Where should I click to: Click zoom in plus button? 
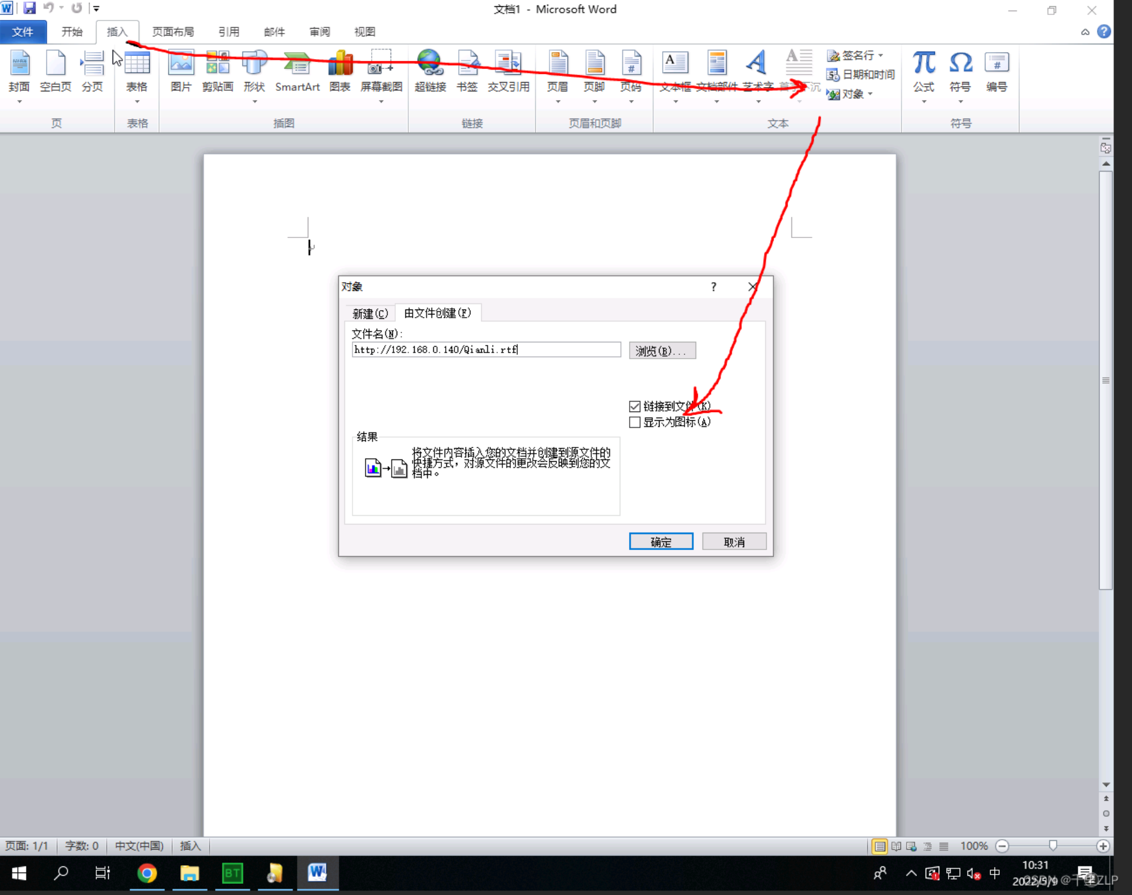(x=1103, y=846)
